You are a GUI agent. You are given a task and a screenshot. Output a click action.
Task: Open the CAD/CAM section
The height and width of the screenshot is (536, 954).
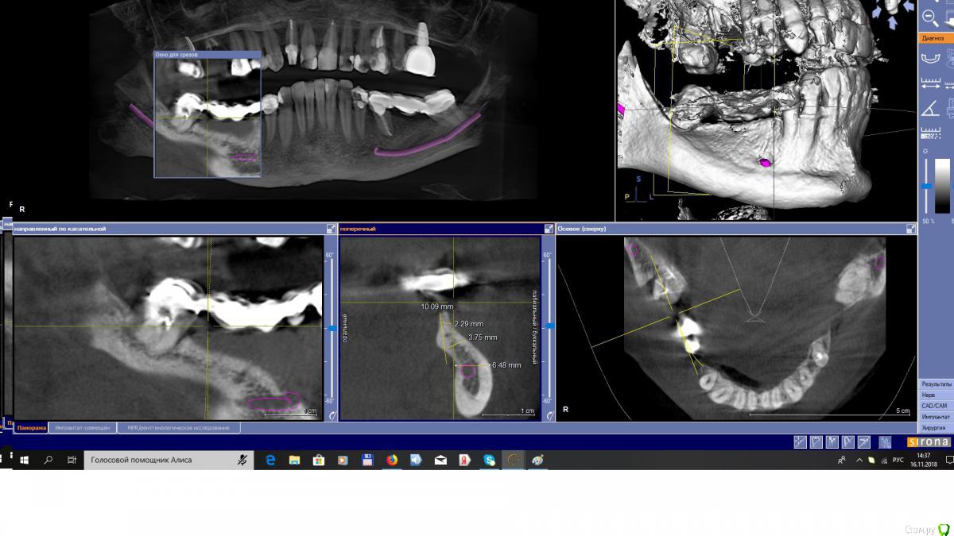[935, 406]
